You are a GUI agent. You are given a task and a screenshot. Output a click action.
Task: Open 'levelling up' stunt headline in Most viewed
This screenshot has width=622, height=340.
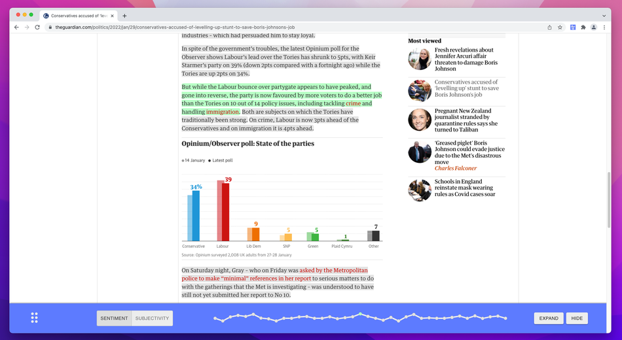[466, 88]
